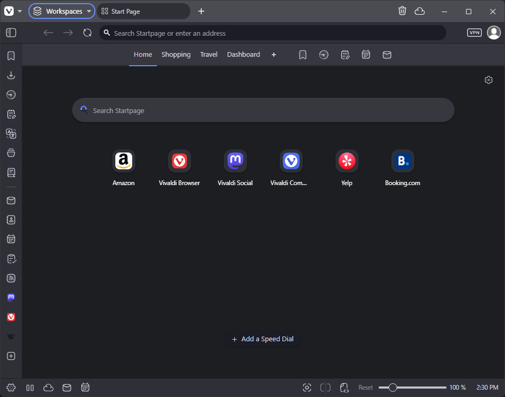Open synced tabs cloud icon in tab bar
The height and width of the screenshot is (397, 505).
tap(419, 11)
